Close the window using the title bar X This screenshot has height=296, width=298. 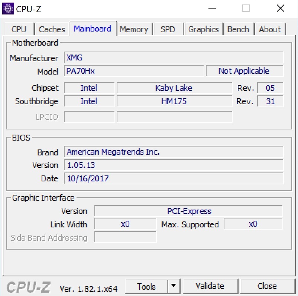tap(280, 9)
